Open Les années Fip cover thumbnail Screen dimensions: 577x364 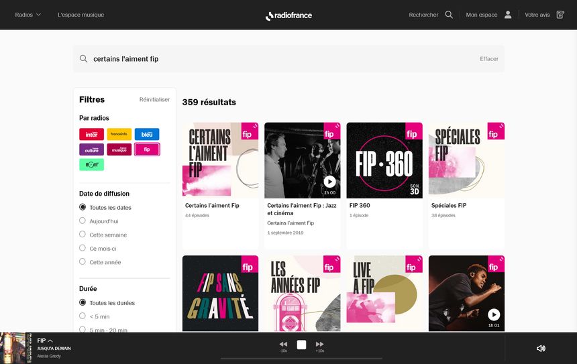pyautogui.click(x=303, y=294)
